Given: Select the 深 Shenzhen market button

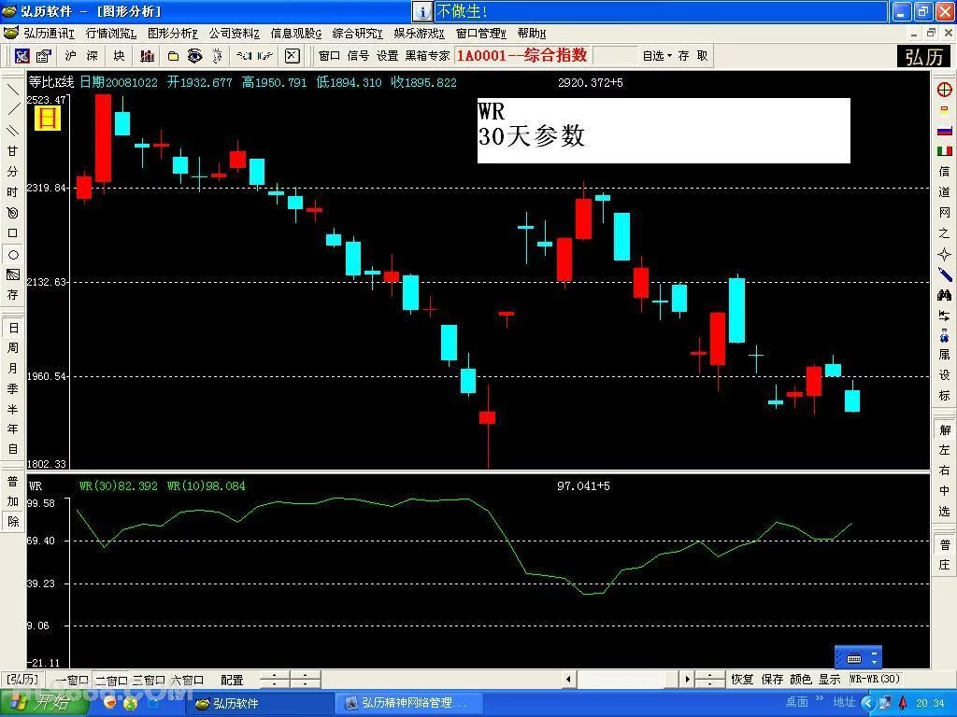Looking at the screenshot, I should pyautogui.click(x=93, y=56).
